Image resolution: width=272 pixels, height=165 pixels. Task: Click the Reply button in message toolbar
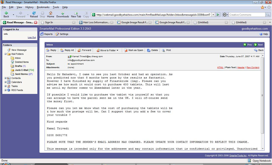click(51, 50)
